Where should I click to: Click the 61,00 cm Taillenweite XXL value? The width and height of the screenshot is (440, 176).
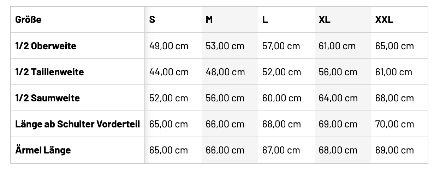pos(394,72)
